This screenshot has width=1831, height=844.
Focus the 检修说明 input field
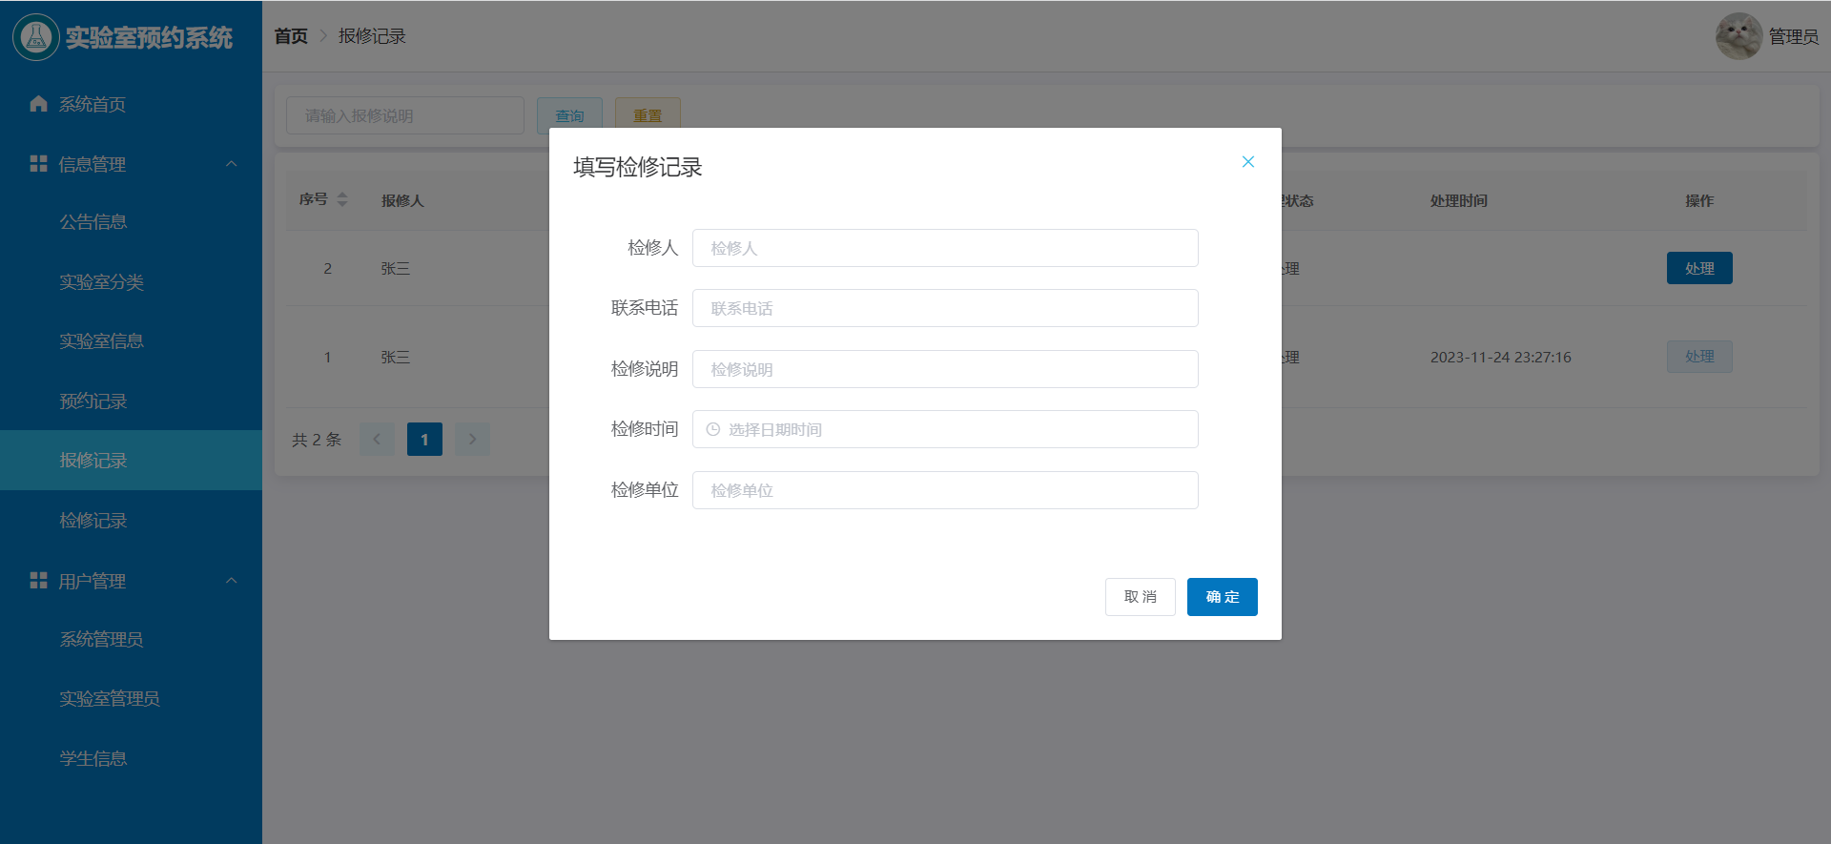pos(945,369)
